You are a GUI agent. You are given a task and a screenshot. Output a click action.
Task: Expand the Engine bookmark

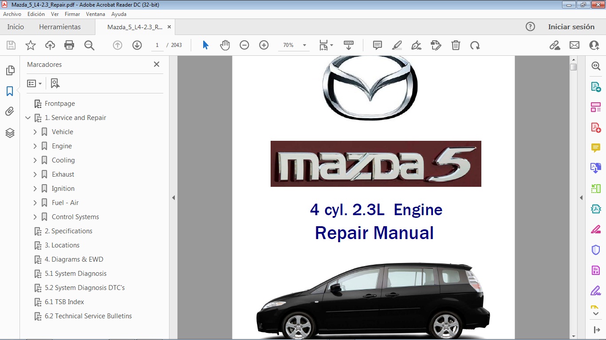[x=36, y=146]
